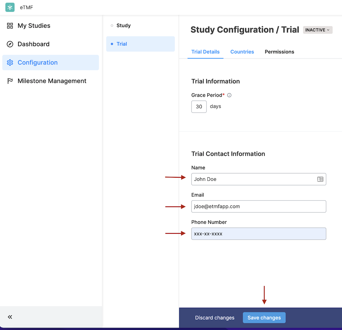Open Milestone Management in sidebar
Viewport: 342px width, 330px height.
coord(50,81)
